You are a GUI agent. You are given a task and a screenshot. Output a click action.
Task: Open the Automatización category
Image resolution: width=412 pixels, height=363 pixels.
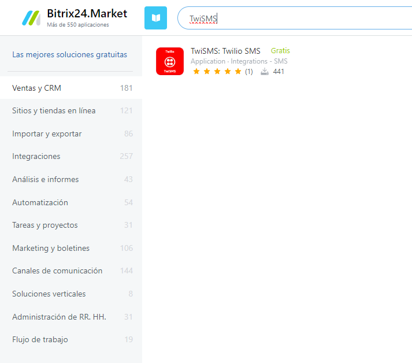pyautogui.click(x=40, y=202)
